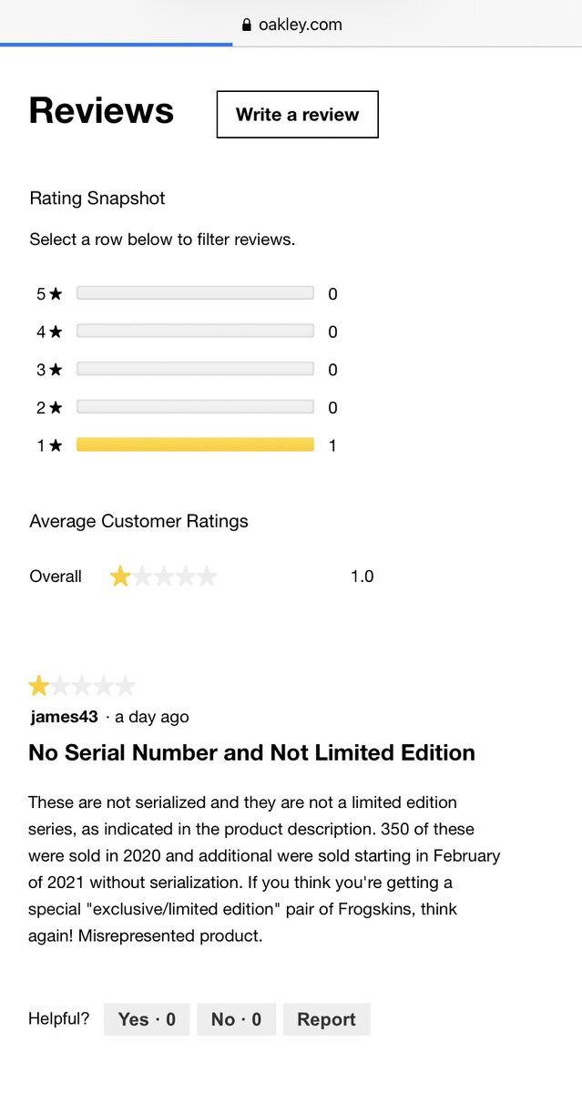Mark the review helpful with Yes
582x1093 pixels.
[x=147, y=1019]
